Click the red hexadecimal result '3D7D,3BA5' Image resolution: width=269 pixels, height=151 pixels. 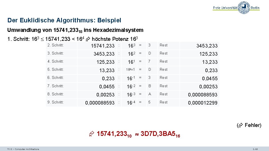point(158,134)
